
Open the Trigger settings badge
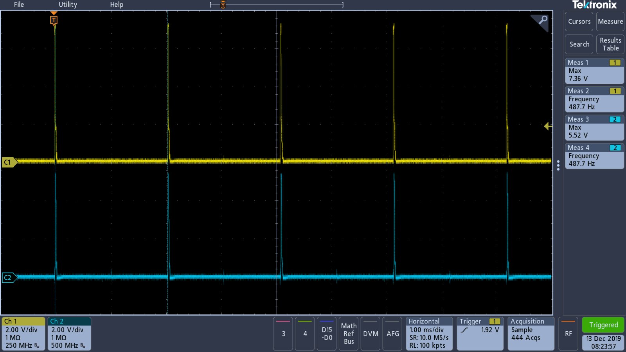click(x=480, y=334)
